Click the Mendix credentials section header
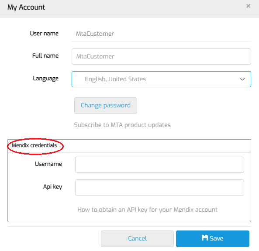The height and width of the screenshot is (251, 259). (x=35, y=145)
